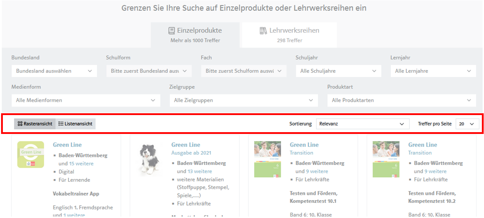Expand the Alle Lernjahre dropdown
The image size is (484, 218).
[433, 71]
